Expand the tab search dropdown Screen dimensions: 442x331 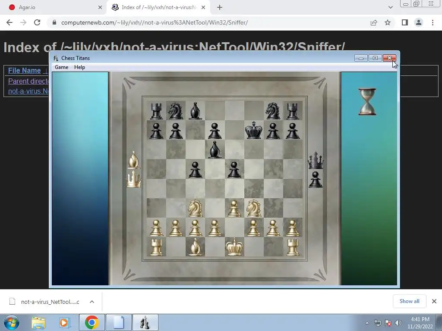(x=390, y=7)
